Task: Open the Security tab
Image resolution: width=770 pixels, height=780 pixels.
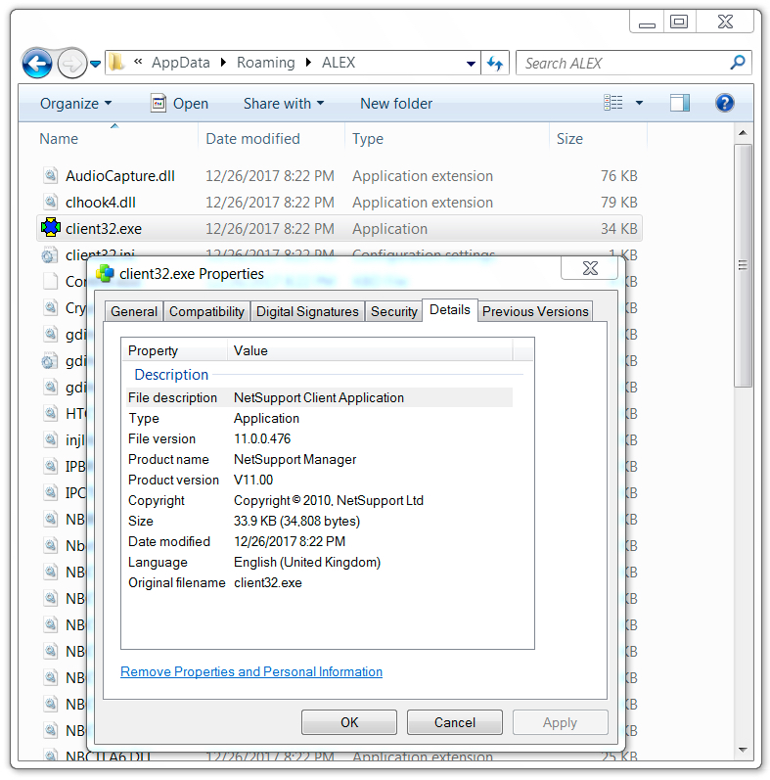Action: tap(393, 311)
